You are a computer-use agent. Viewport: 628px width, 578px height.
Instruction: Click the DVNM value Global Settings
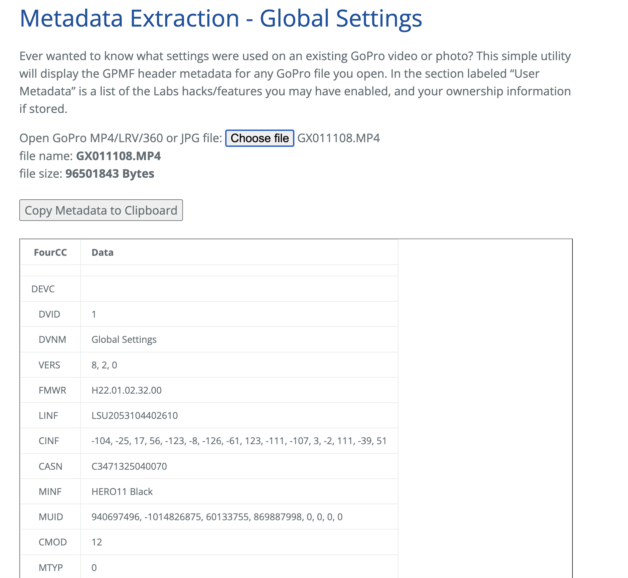click(x=124, y=339)
